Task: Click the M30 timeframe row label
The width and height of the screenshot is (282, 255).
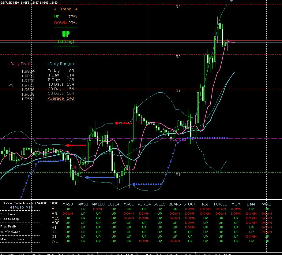Action: click(x=55, y=223)
